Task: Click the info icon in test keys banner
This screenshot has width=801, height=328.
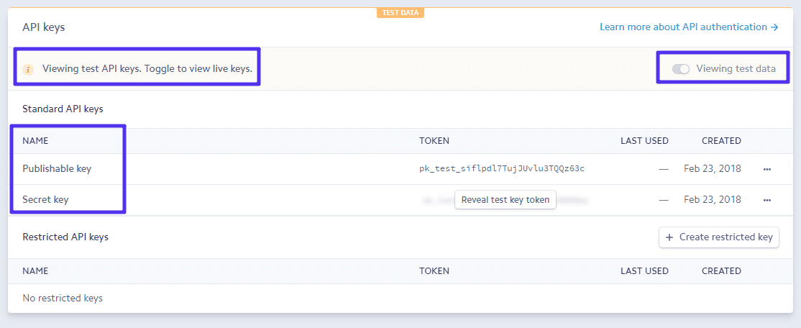Action: tap(28, 70)
